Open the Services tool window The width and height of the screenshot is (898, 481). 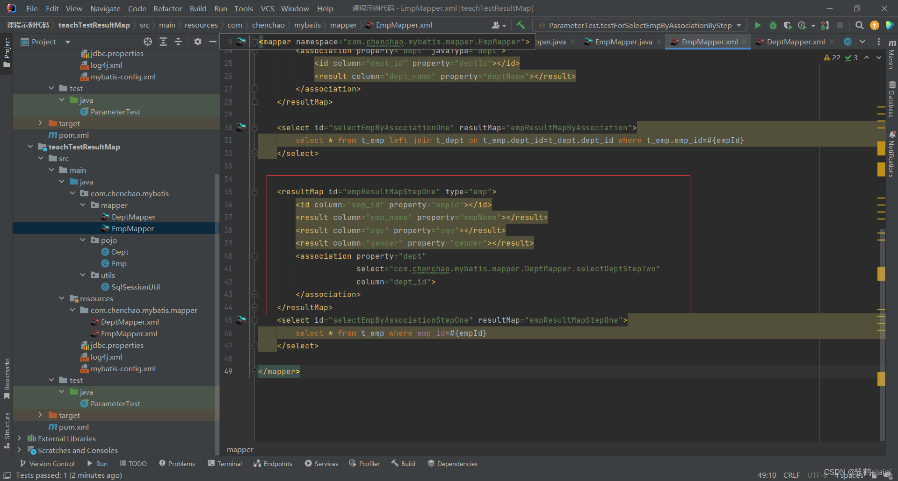click(321, 463)
